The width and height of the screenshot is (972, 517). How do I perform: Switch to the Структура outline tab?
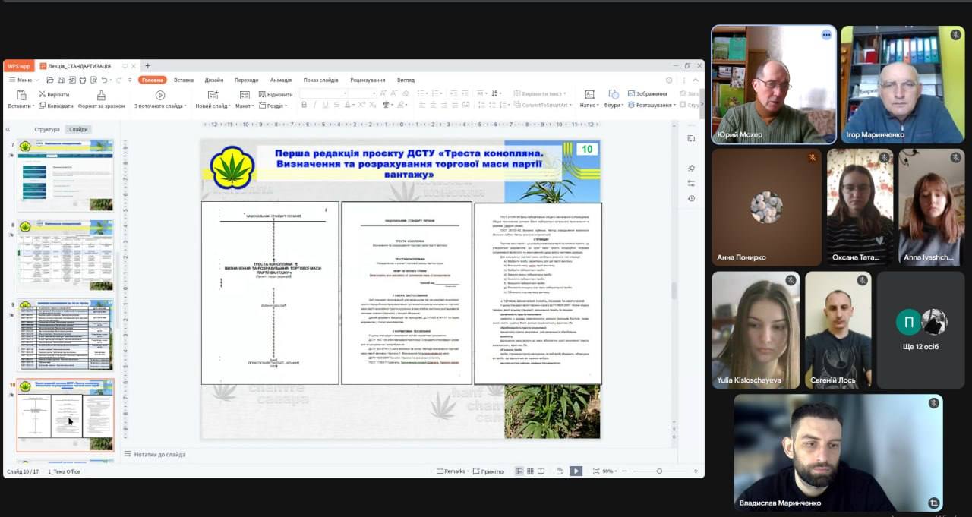click(x=47, y=129)
